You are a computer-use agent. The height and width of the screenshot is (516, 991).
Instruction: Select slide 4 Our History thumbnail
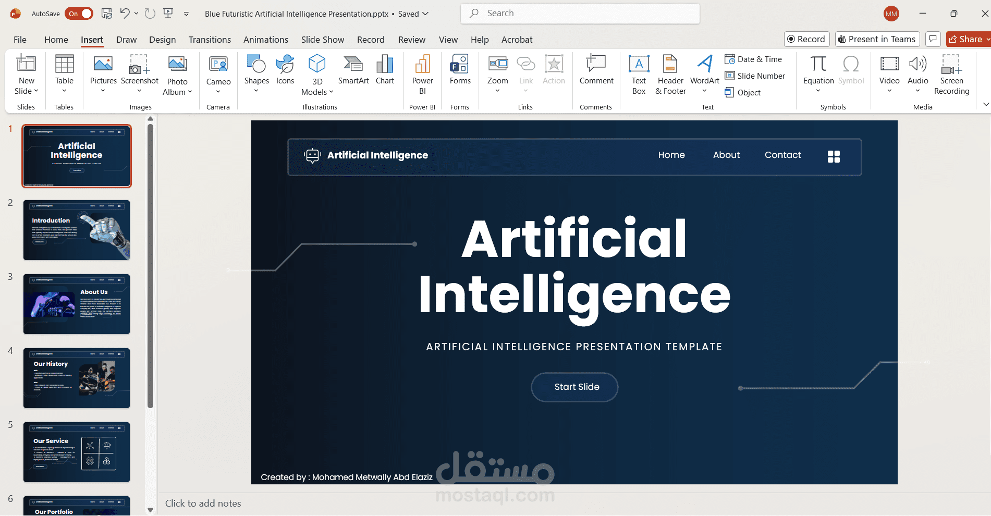click(77, 378)
